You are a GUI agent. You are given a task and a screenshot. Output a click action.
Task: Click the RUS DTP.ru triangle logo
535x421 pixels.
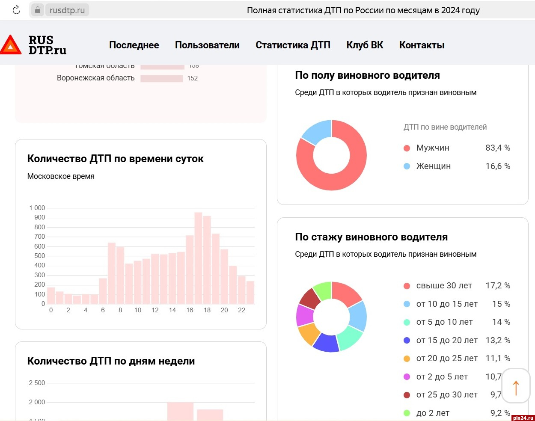(x=11, y=45)
